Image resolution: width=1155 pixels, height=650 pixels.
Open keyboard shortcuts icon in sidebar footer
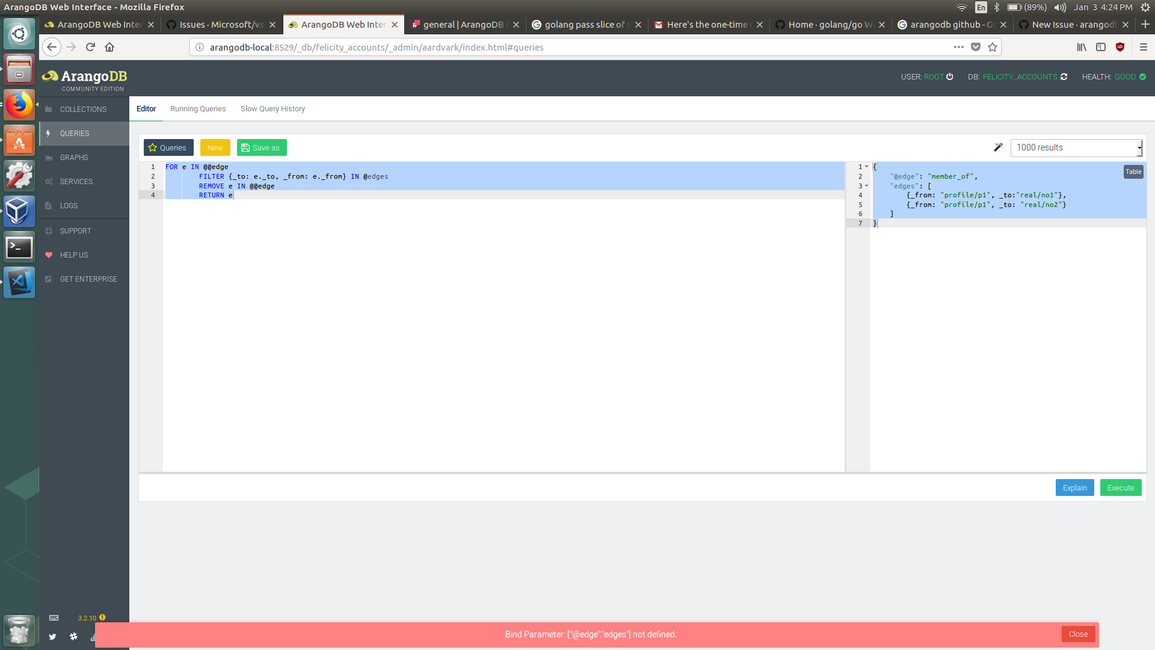54,618
